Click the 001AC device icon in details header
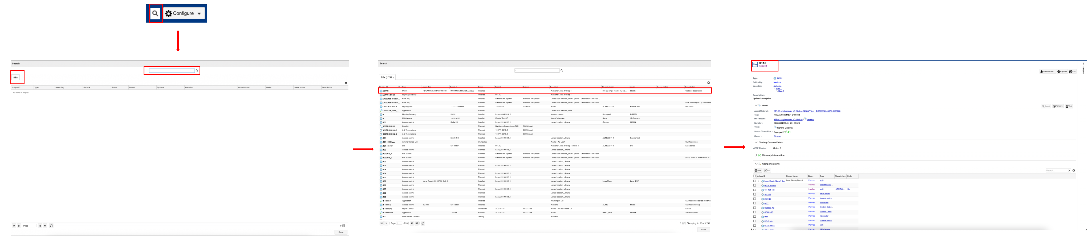1092x241 pixels. click(x=755, y=64)
